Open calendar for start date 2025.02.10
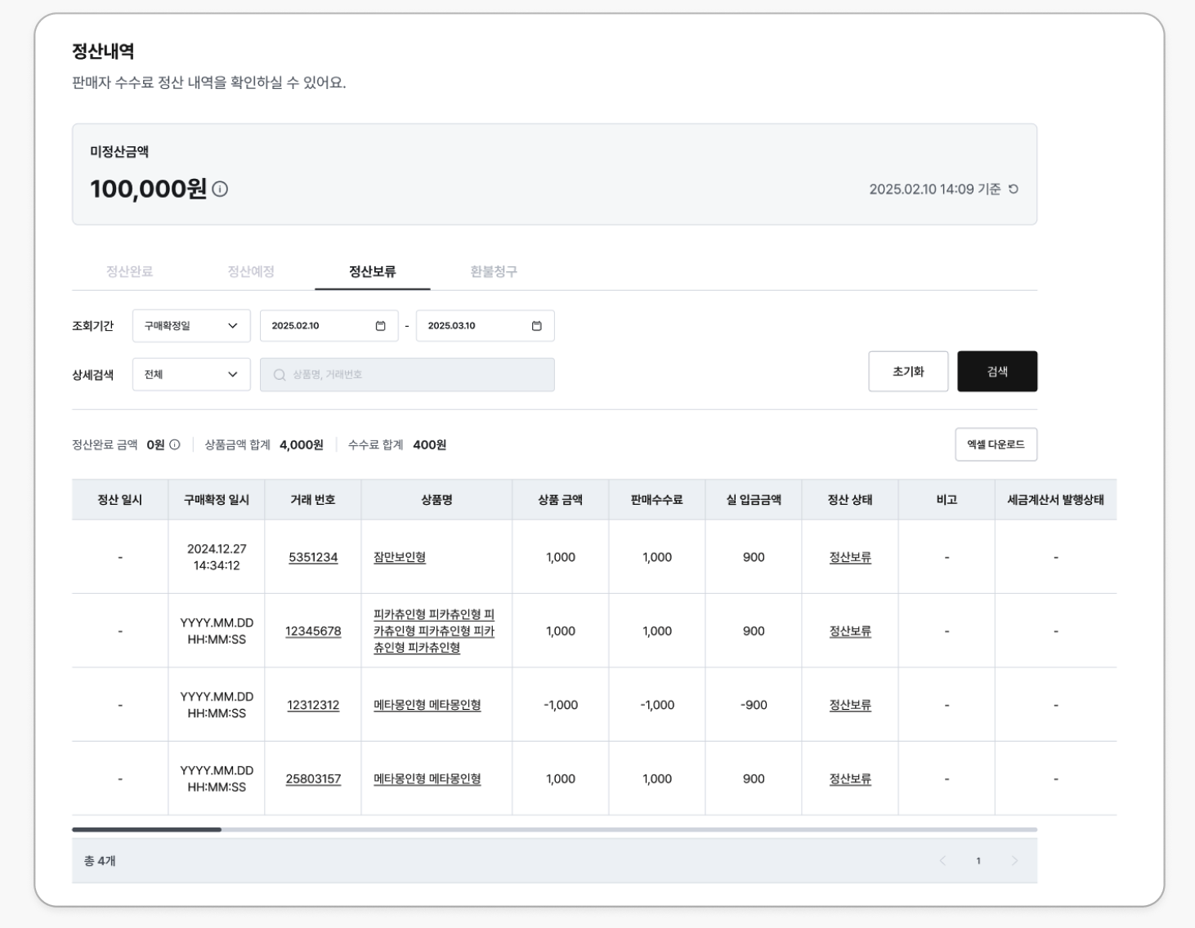 click(x=380, y=326)
